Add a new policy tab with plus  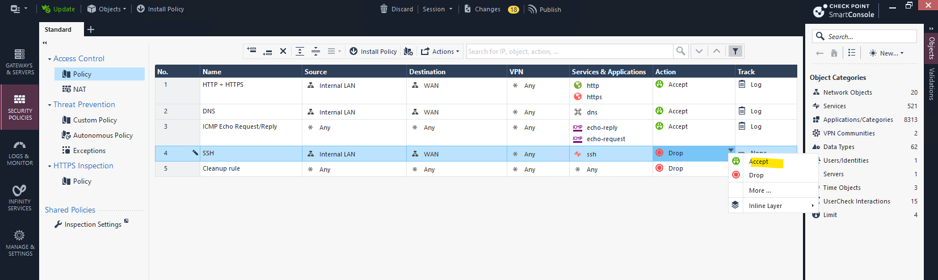point(91,29)
